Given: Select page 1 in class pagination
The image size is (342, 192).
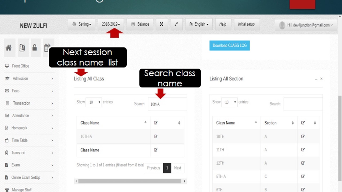Looking at the screenshot, I should [167, 168].
